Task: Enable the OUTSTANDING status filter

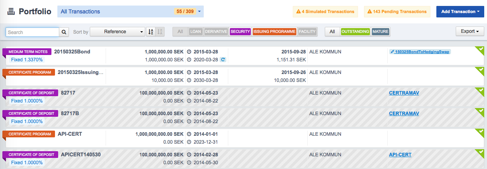Action: [x=355, y=32]
